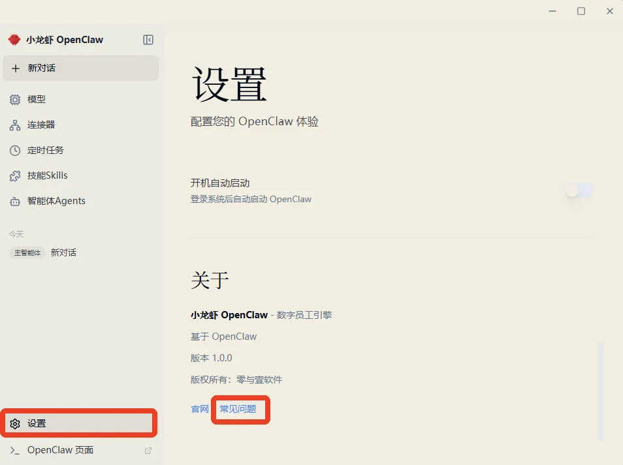Click the 主智能体 tag in history

(27, 253)
